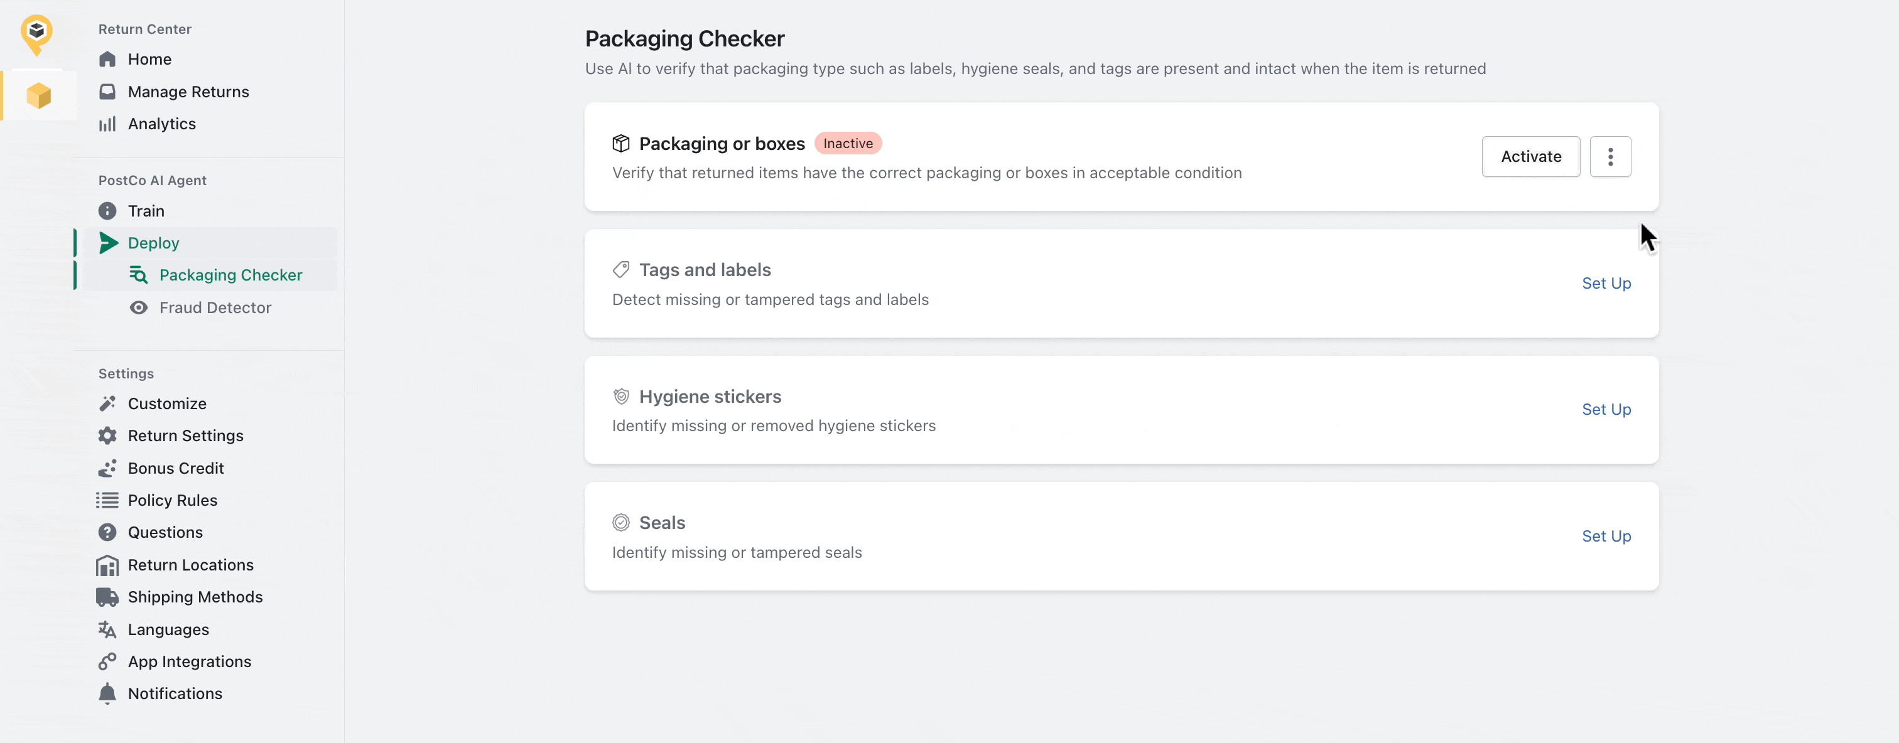This screenshot has height=743, width=1899.
Task: Click the Train info icon
Action: click(x=107, y=211)
